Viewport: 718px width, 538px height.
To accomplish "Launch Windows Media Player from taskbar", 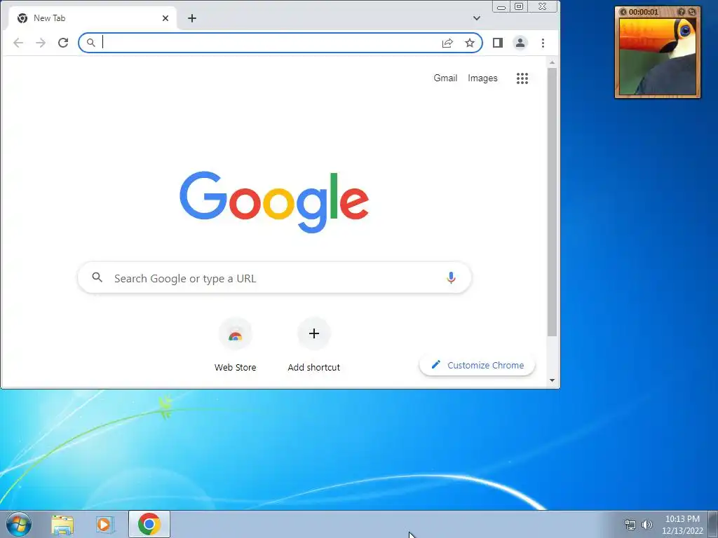I will point(105,524).
